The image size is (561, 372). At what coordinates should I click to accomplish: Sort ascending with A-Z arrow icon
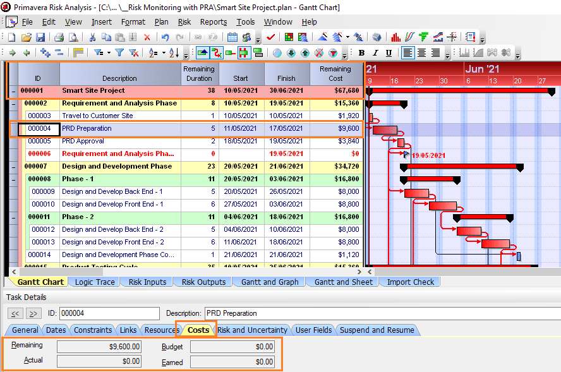(174, 53)
